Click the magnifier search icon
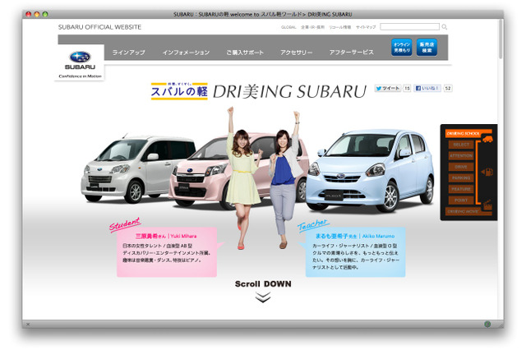This screenshot has width=526, height=350. [x=445, y=27]
